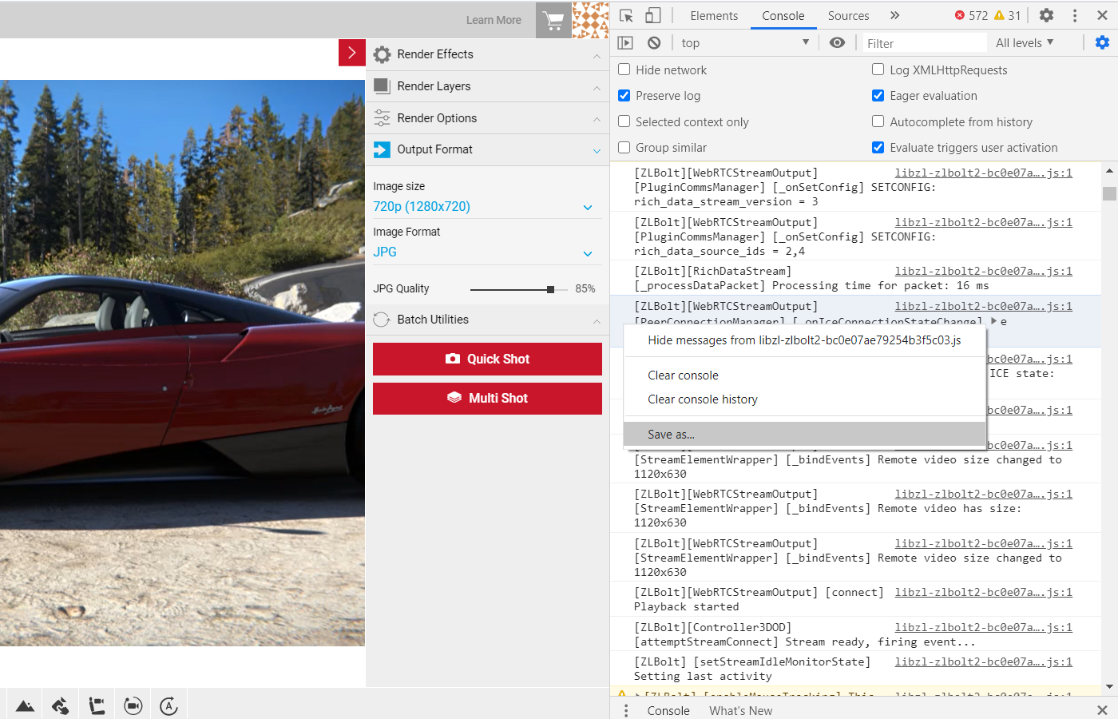Switch to the Sources tab
Screen dimensions: 1118x719
pyautogui.click(x=848, y=15)
